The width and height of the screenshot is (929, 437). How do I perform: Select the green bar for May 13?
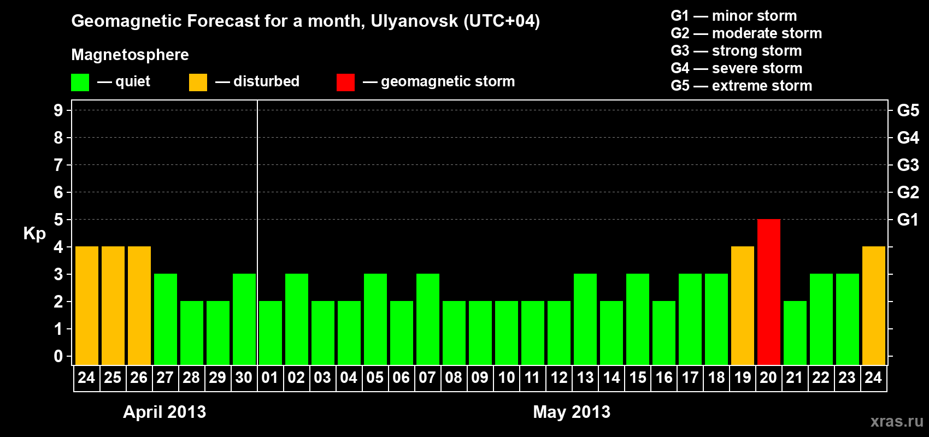pyautogui.click(x=585, y=319)
